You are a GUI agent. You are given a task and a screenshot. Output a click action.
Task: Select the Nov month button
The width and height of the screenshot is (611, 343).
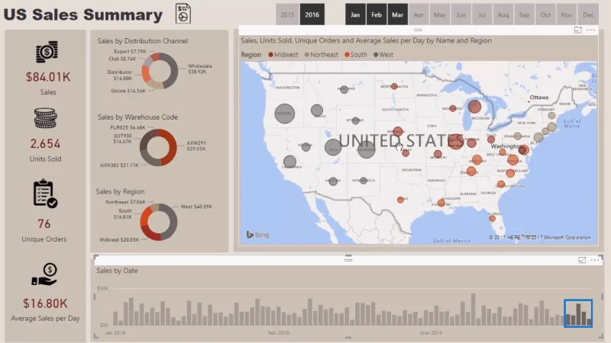(567, 14)
